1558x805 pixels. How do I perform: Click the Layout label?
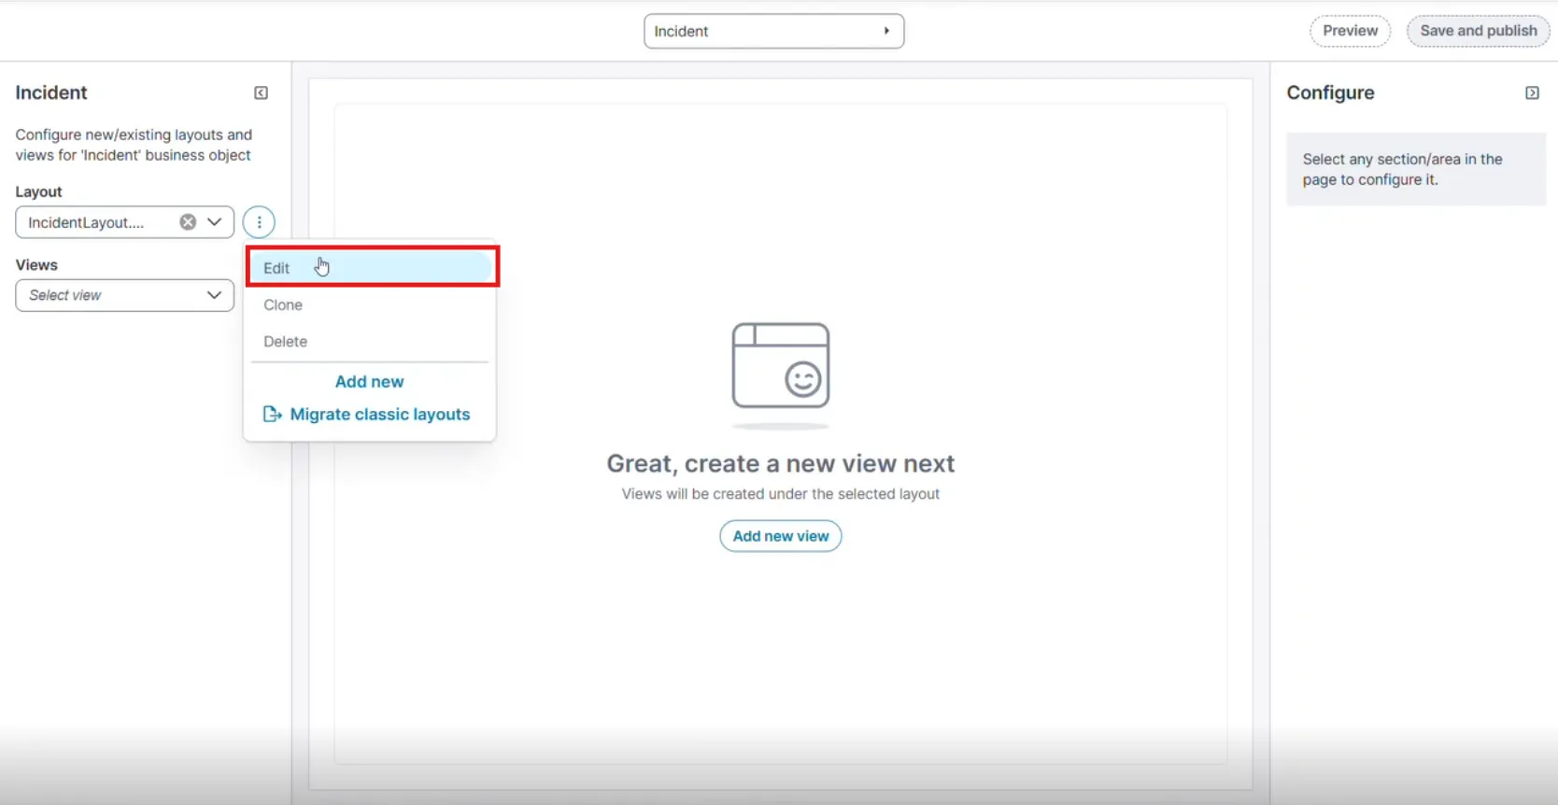(38, 191)
